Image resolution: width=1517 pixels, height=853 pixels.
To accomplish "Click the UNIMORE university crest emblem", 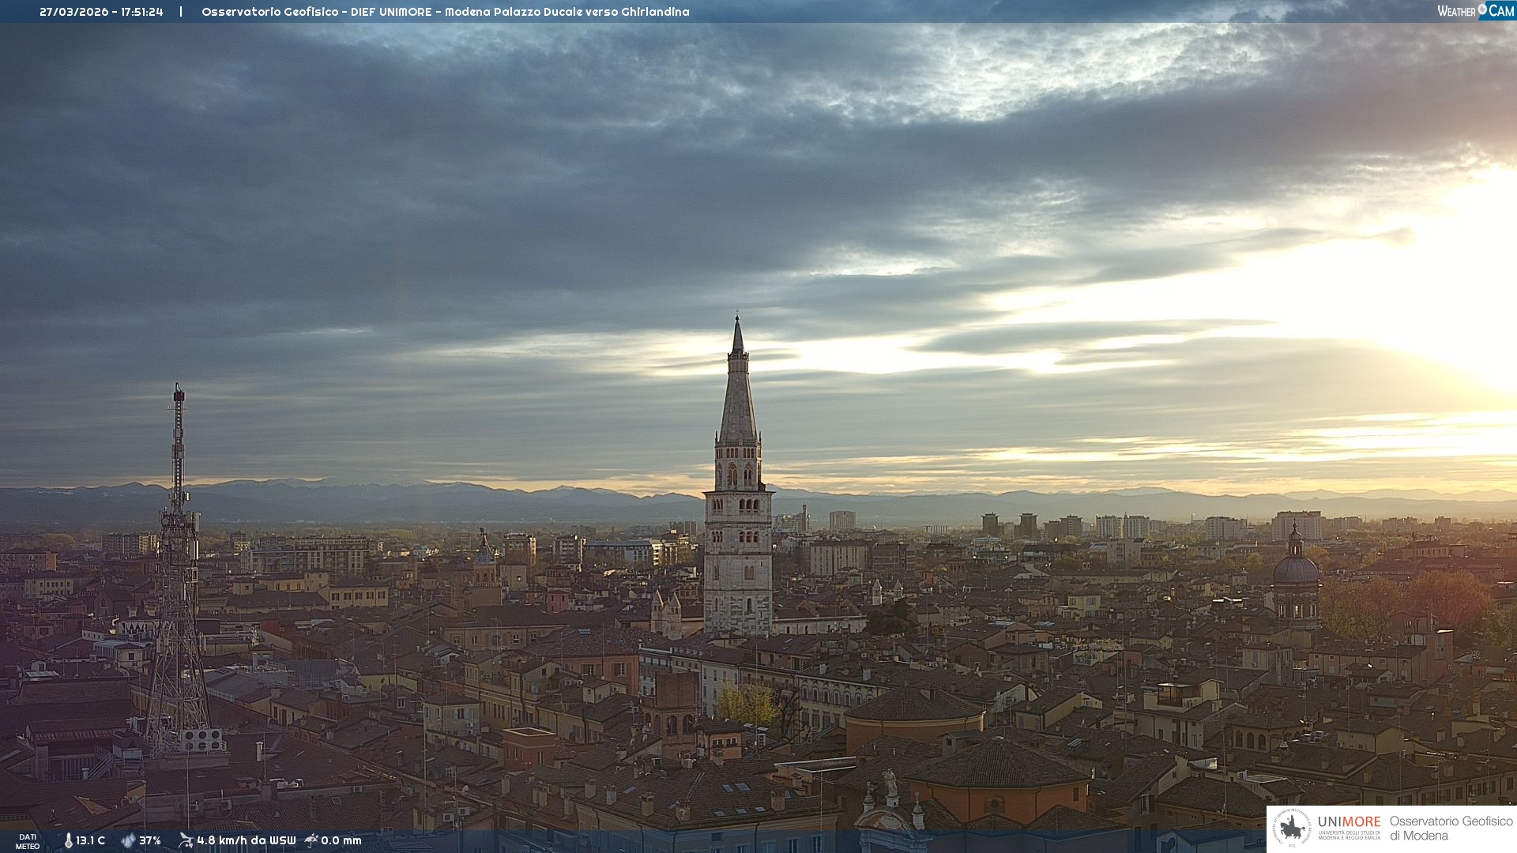I will pyautogui.click(x=1292, y=828).
